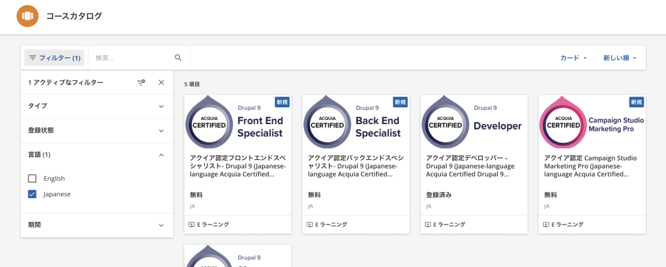This screenshot has height=267, width=666.
Task: Click アクイア認定 Campaign Studio Marketing Pro title
Action: pyautogui.click(x=590, y=166)
